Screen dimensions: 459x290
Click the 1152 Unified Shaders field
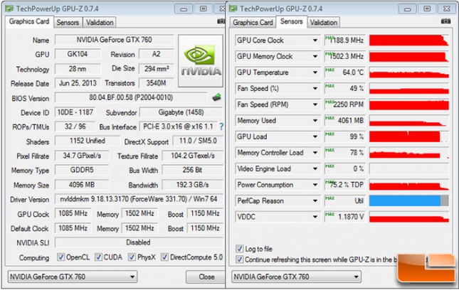point(88,141)
